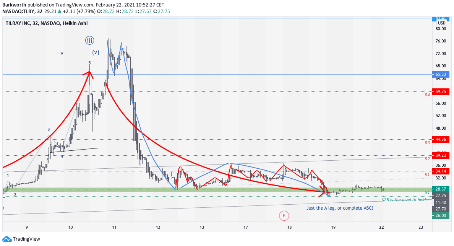
Task: Click the 80.00 price axis tick
Action: [441, 29]
